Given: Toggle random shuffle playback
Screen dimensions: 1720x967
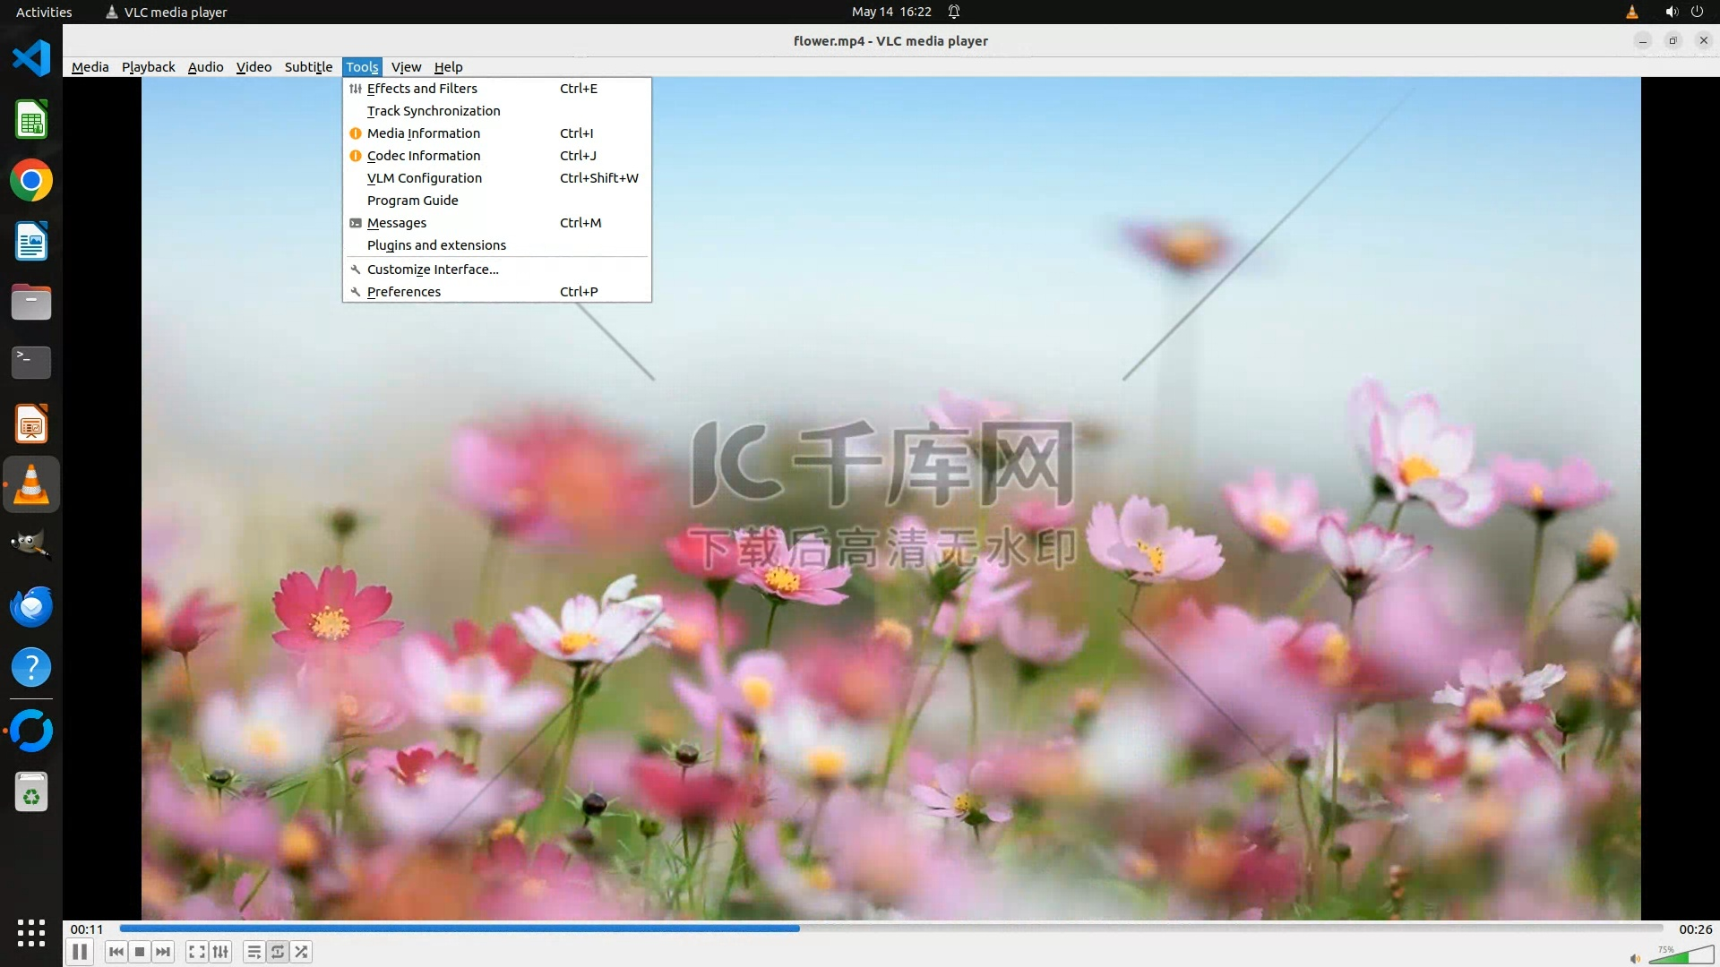Looking at the screenshot, I should click(x=302, y=952).
